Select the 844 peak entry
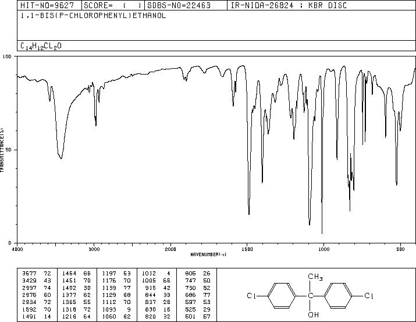This screenshot has height=322, width=416. 151,295
